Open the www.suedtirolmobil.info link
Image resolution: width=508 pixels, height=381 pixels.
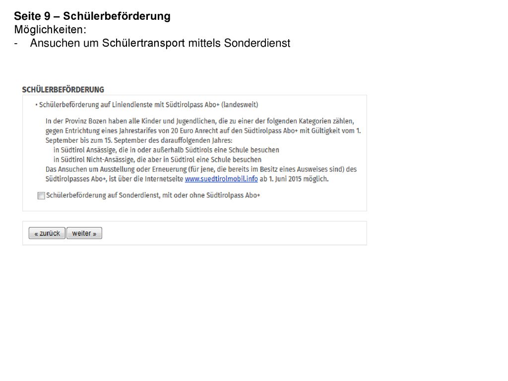point(221,179)
